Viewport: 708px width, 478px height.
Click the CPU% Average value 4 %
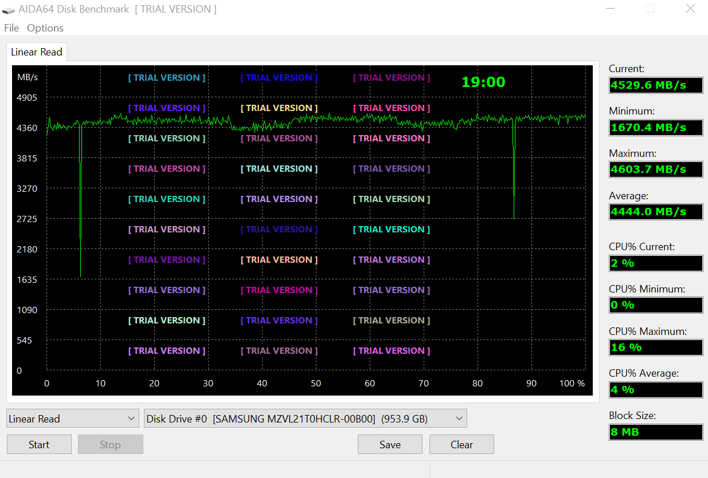click(656, 390)
